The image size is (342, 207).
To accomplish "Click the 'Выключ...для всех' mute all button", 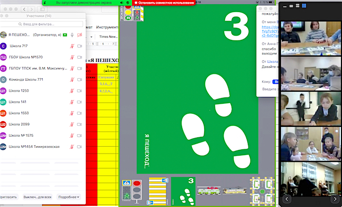I will click(37, 197).
